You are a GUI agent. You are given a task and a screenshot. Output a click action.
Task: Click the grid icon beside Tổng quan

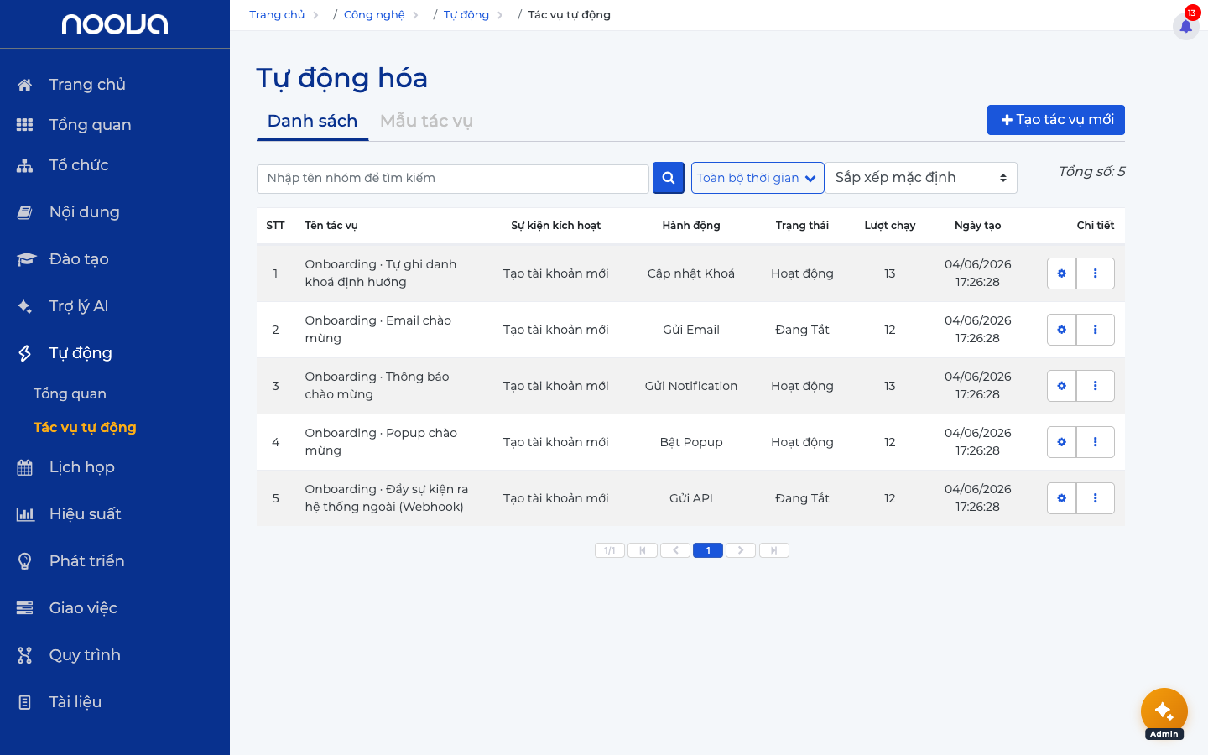pos(25,125)
